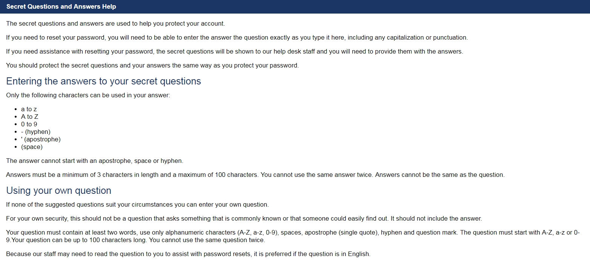Viewport: 590px width, 270px height.
Task: Select the 'a to z' list item
Action: click(x=29, y=109)
